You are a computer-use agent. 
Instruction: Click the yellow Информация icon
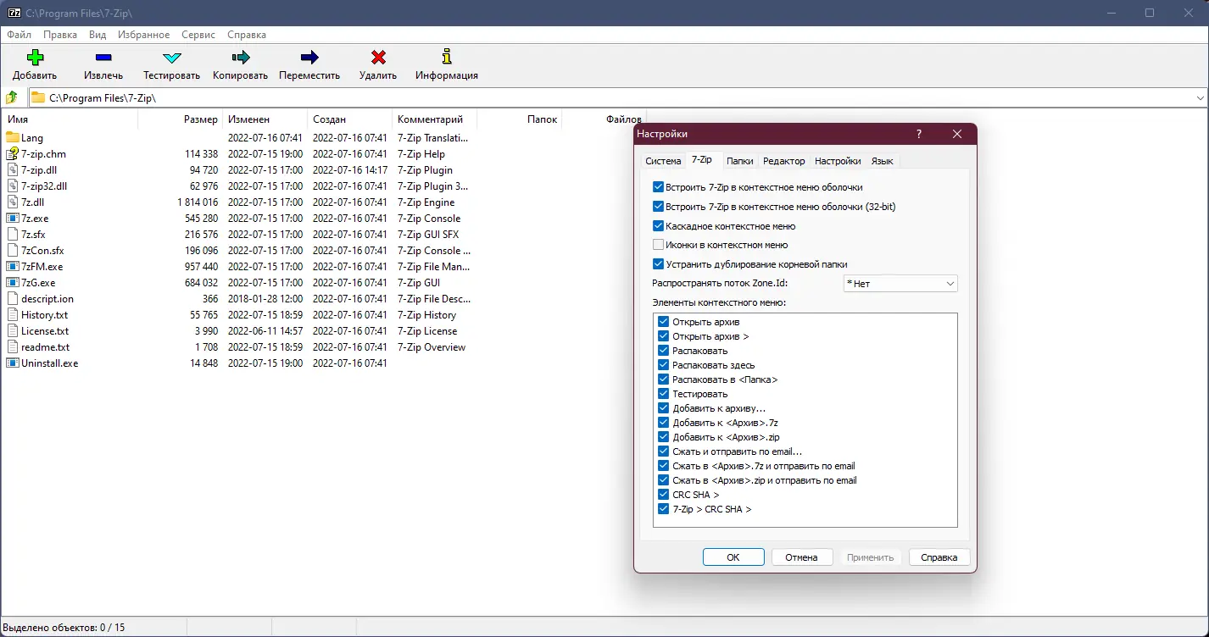point(447,58)
